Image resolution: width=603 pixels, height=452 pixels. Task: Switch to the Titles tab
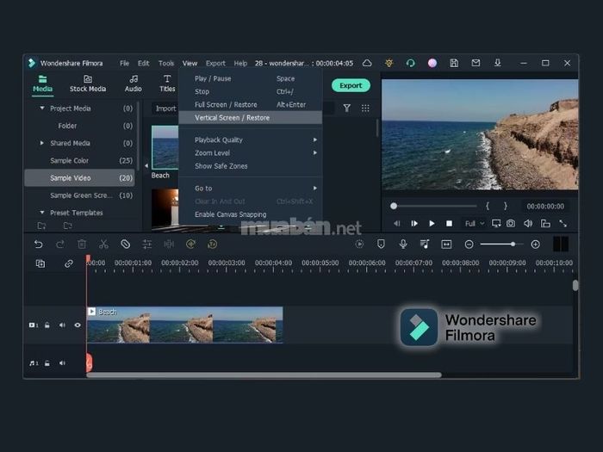(167, 84)
